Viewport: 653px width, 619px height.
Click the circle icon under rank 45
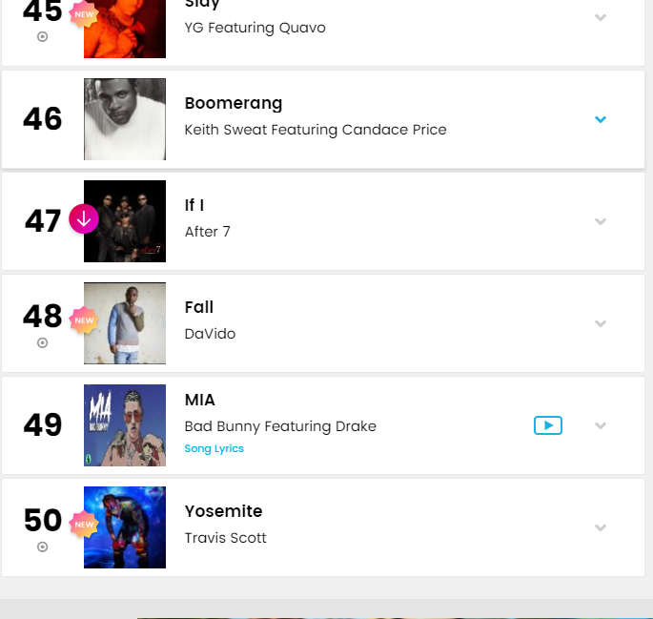click(x=43, y=36)
